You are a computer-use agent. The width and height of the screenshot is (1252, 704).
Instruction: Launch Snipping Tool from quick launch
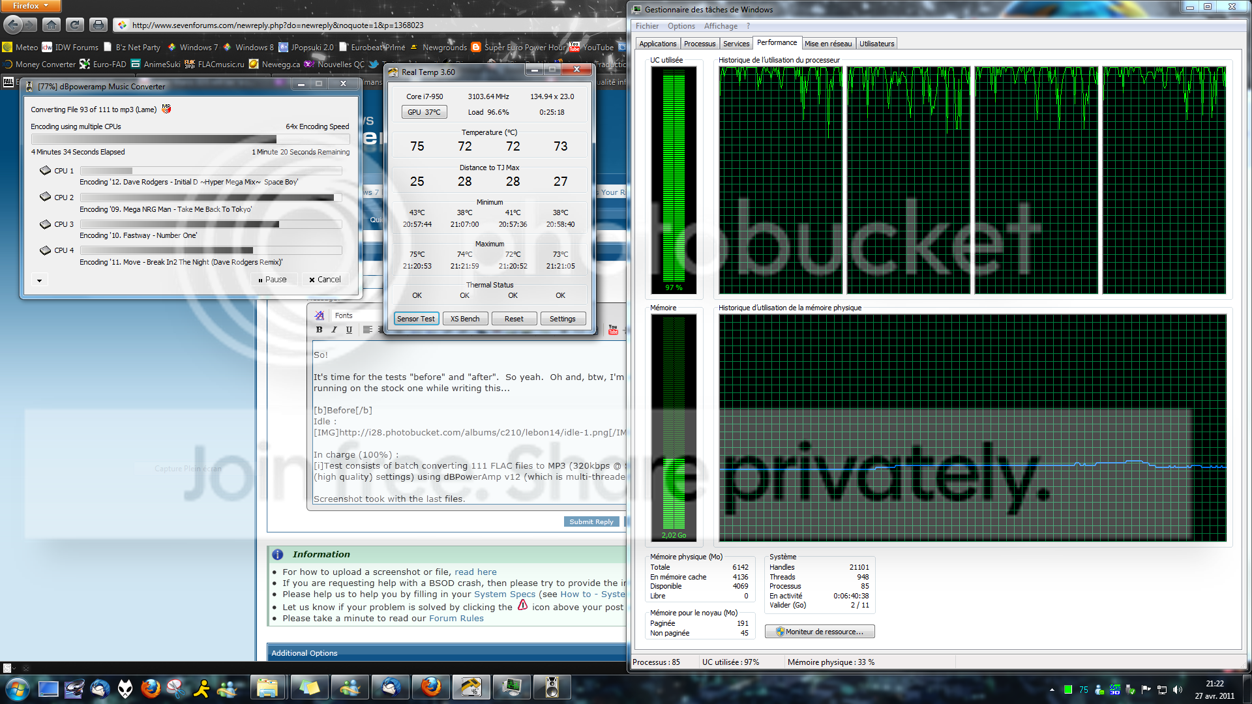176,688
